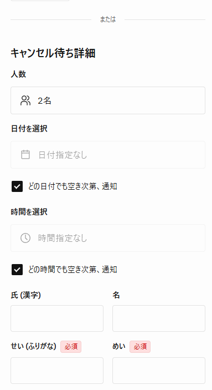212x390 pixels.
Task: Click the 人数 field label
Action: (x=18, y=74)
